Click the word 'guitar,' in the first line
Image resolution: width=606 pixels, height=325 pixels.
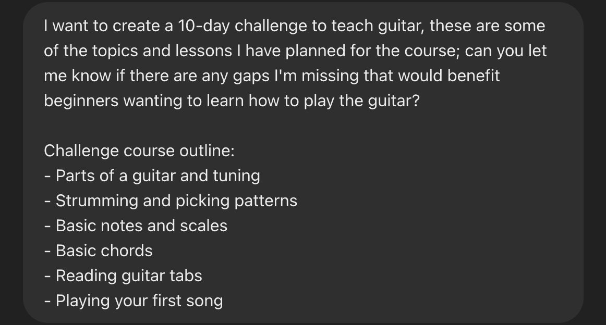[401, 26]
